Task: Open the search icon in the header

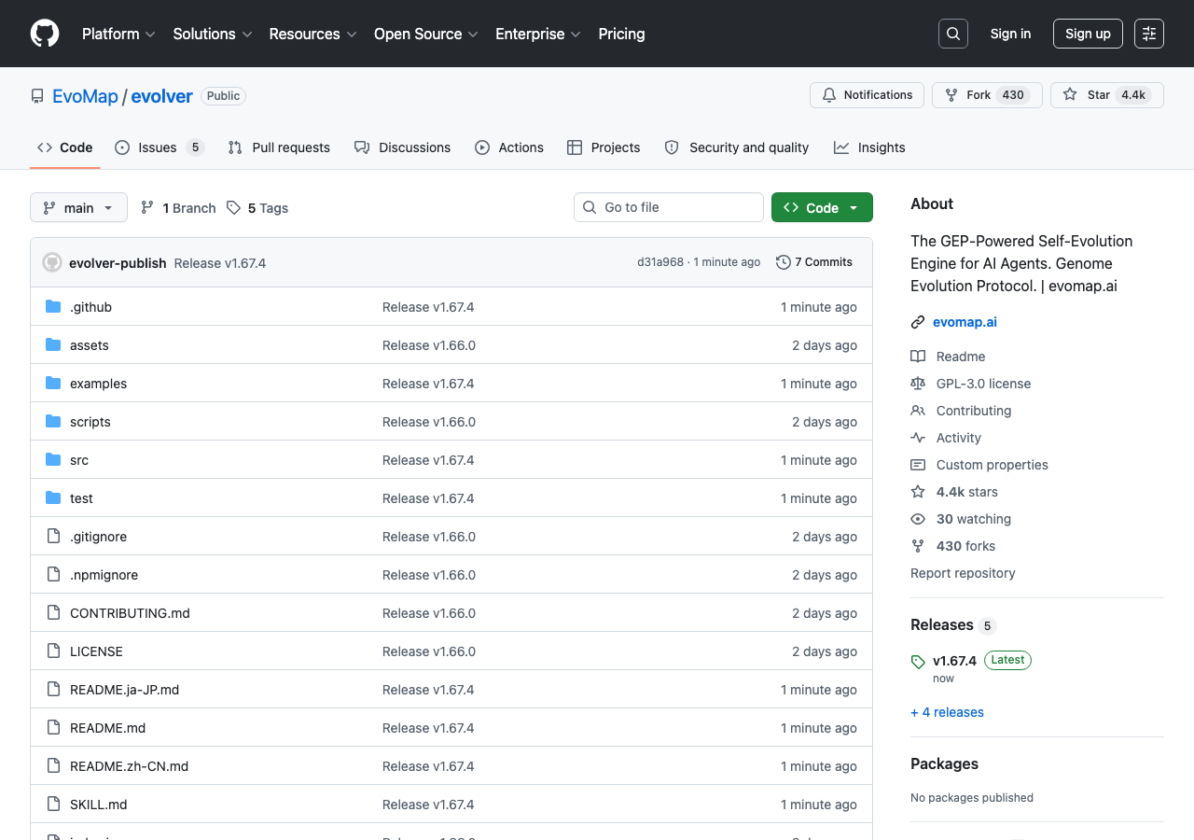Action: [952, 33]
